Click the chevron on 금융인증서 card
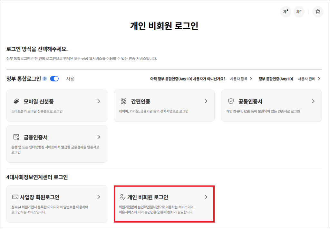The image size is (330, 229). click(x=99, y=137)
